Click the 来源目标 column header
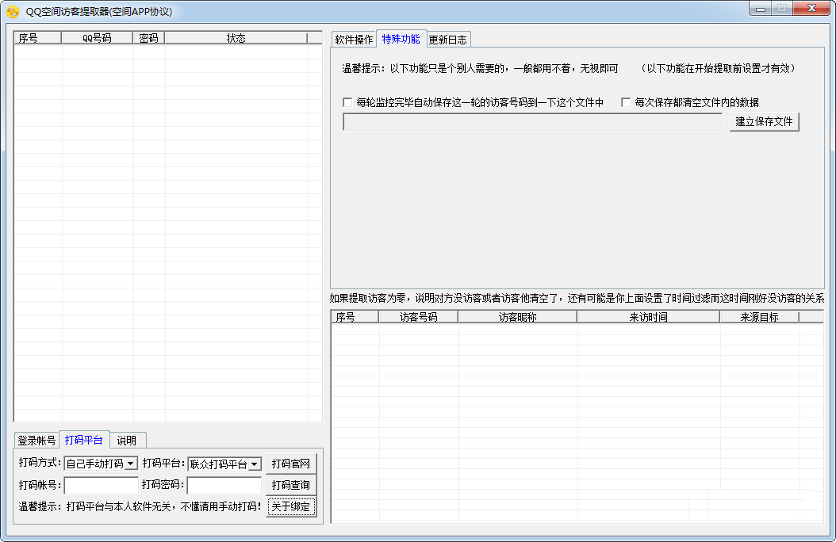Image resolution: width=836 pixels, height=542 pixels. click(x=760, y=317)
